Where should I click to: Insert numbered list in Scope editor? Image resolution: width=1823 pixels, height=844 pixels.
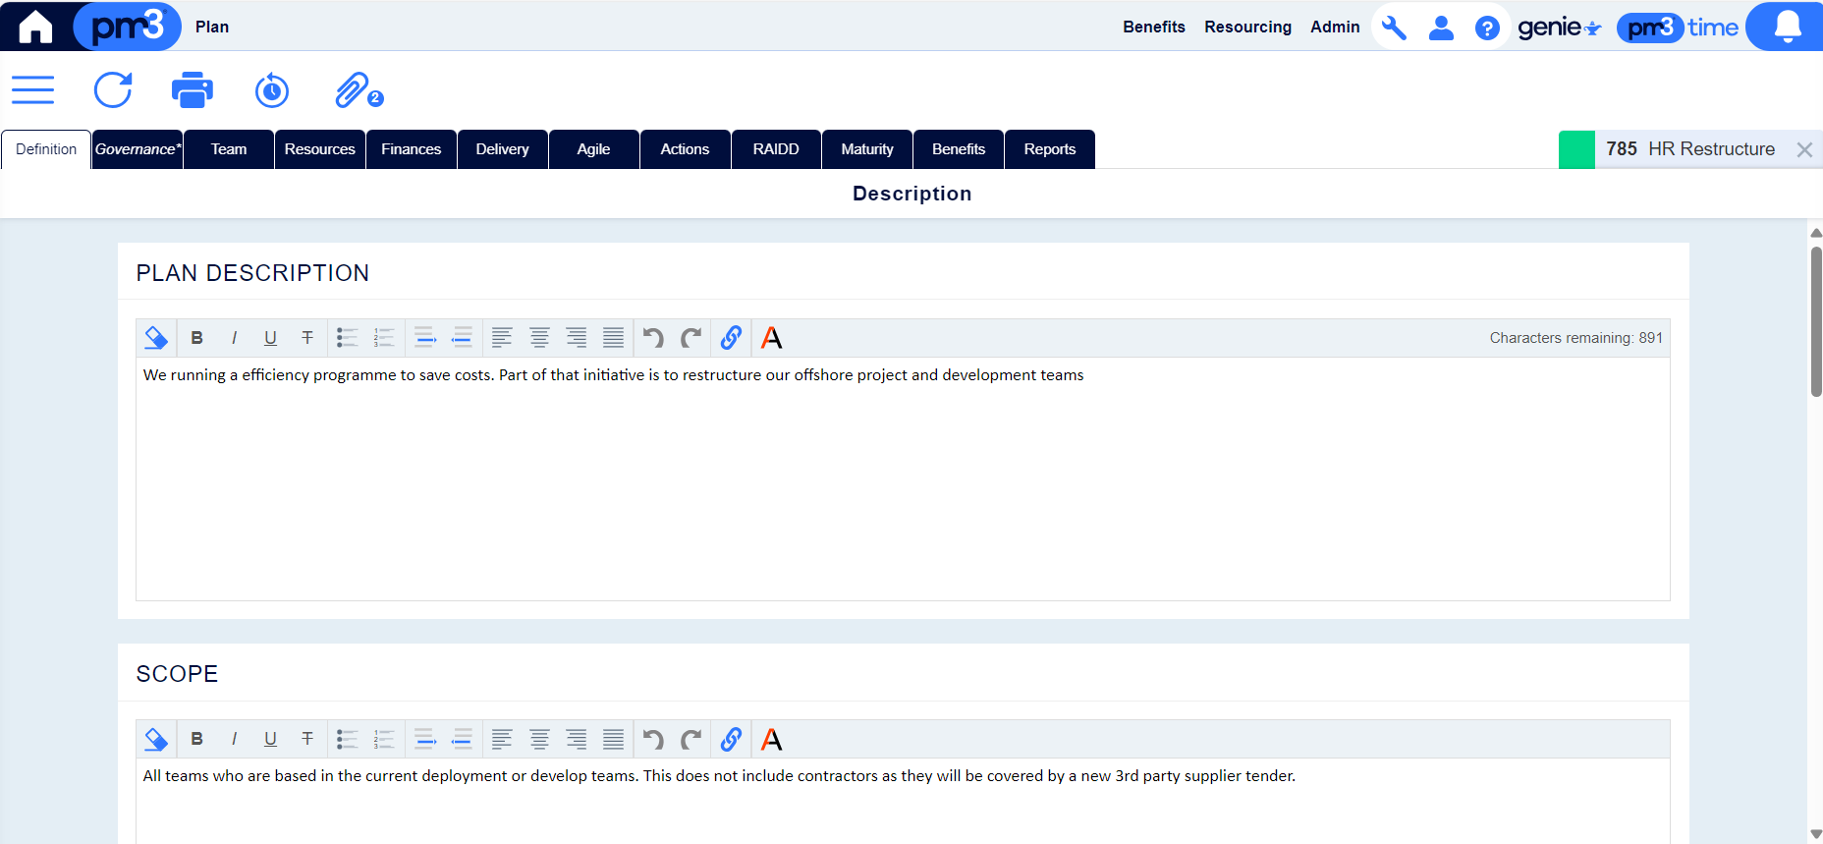tap(384, 739)
